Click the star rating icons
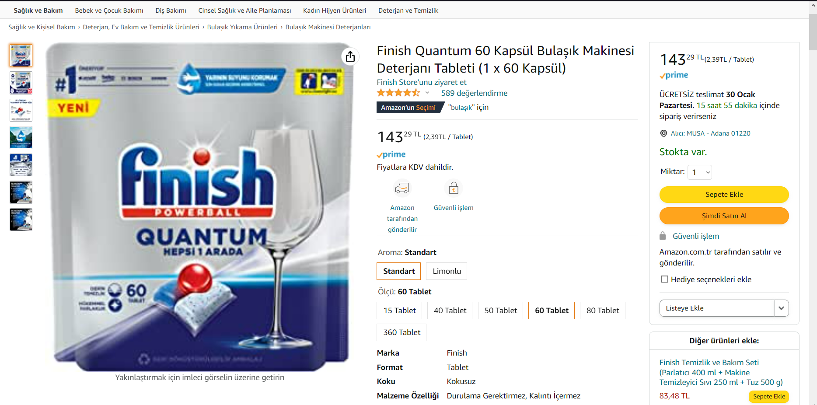 pyautogui.click(x=398, y=93)
